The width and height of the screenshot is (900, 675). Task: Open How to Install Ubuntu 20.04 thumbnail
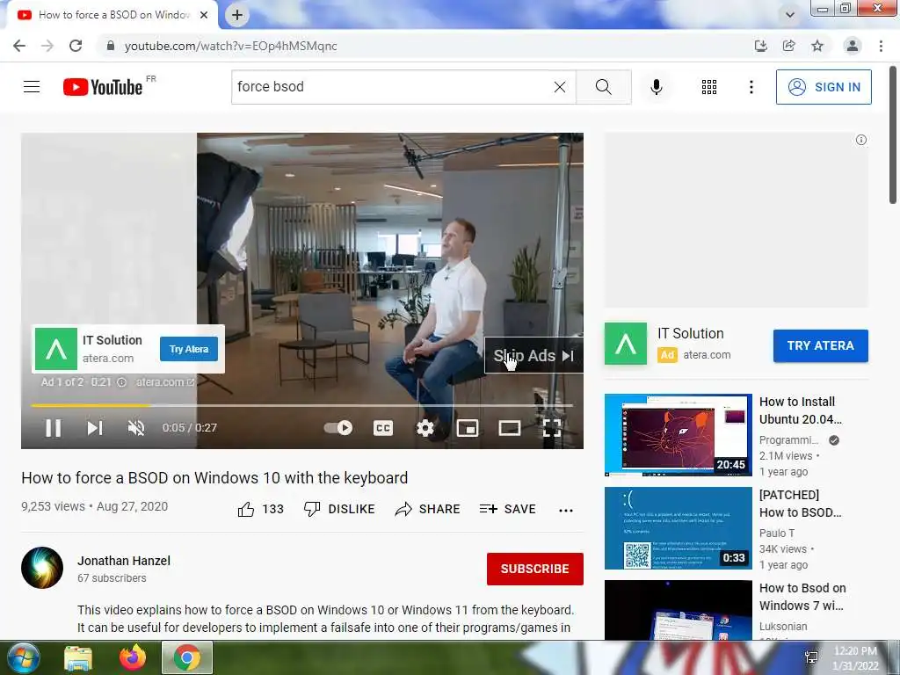pos(678,435)
